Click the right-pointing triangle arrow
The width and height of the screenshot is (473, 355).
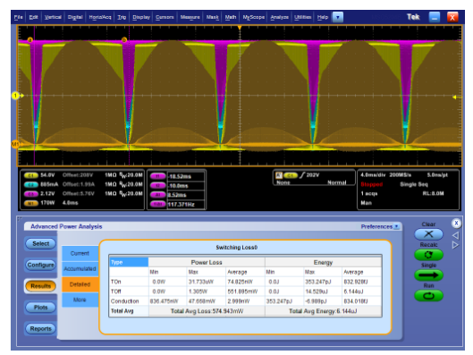tap(455, 245)
